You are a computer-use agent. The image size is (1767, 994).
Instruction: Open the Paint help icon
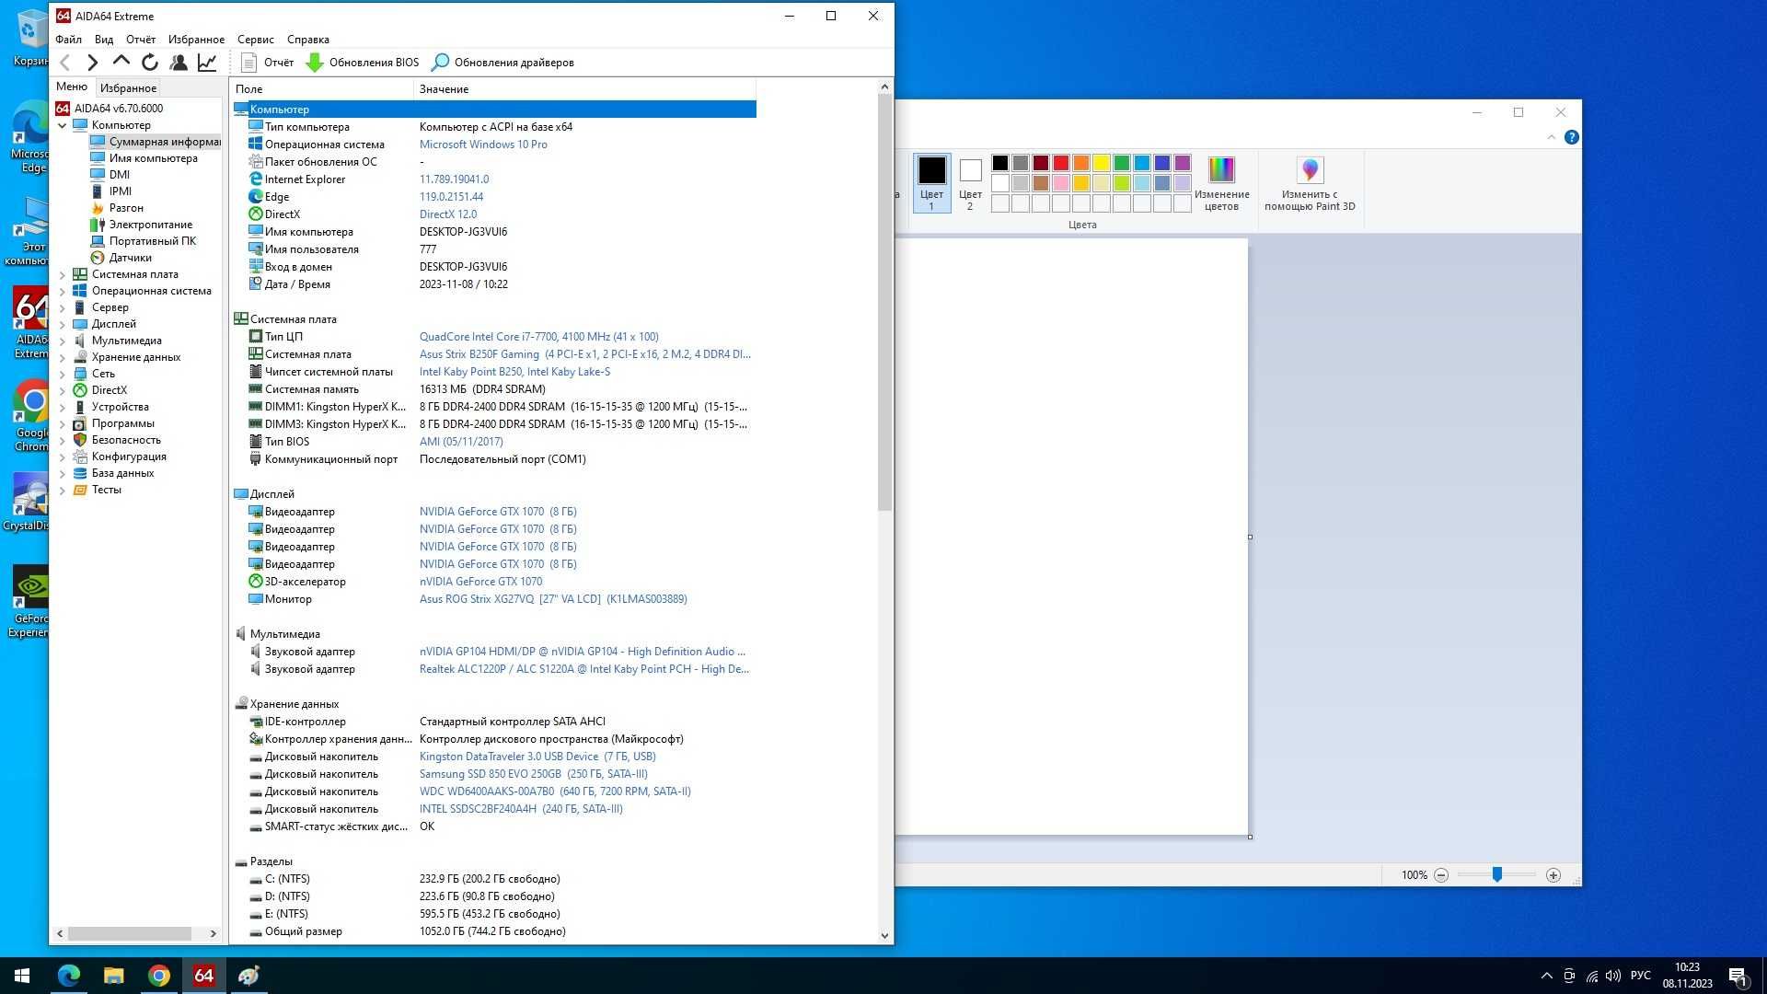[x=1572, y=137]
